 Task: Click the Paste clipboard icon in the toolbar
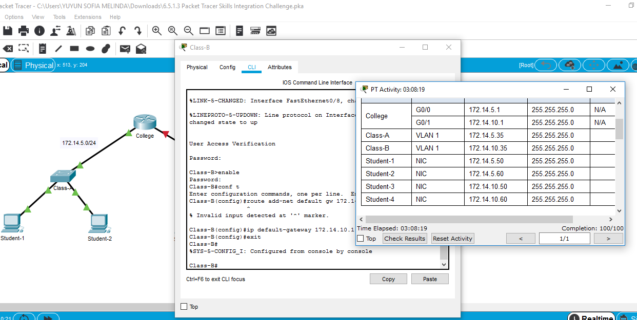[x=106, y=31]
